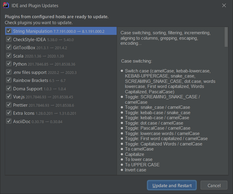Screen dimensions: 233x194
Task: Select the GitToolBox 201.3.1 row
Action: [61, 47]
